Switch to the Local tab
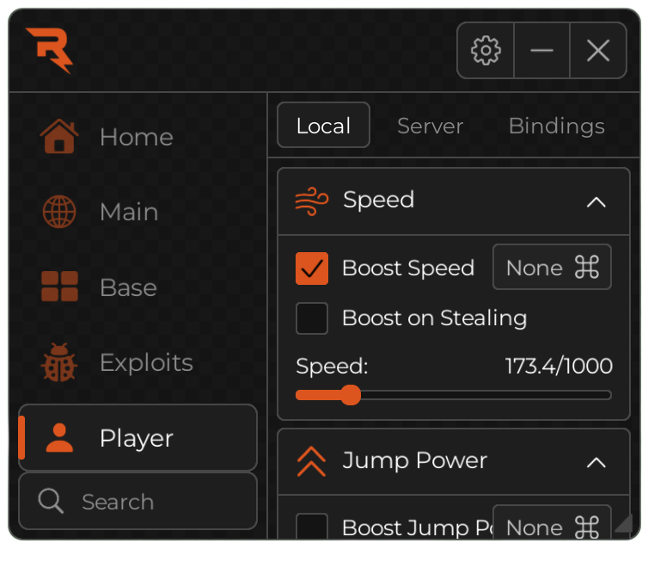The image size is (654, 574). (x=323, y=126)
